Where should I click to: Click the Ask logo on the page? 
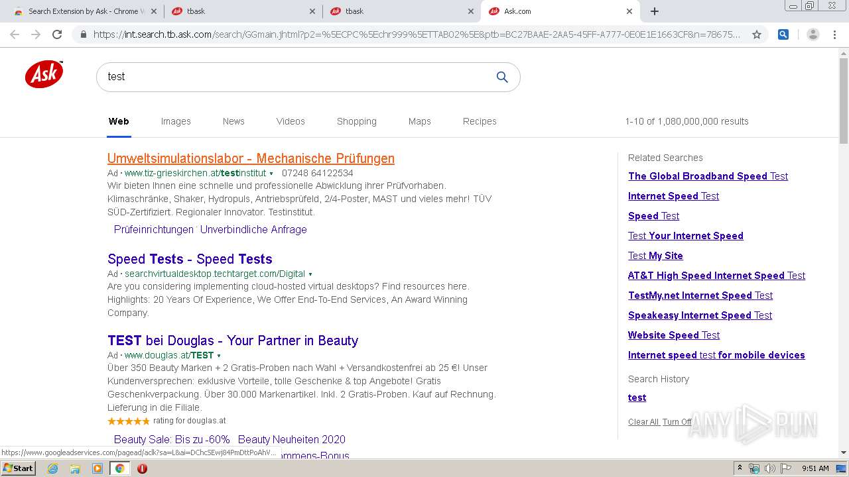point(44,74)
